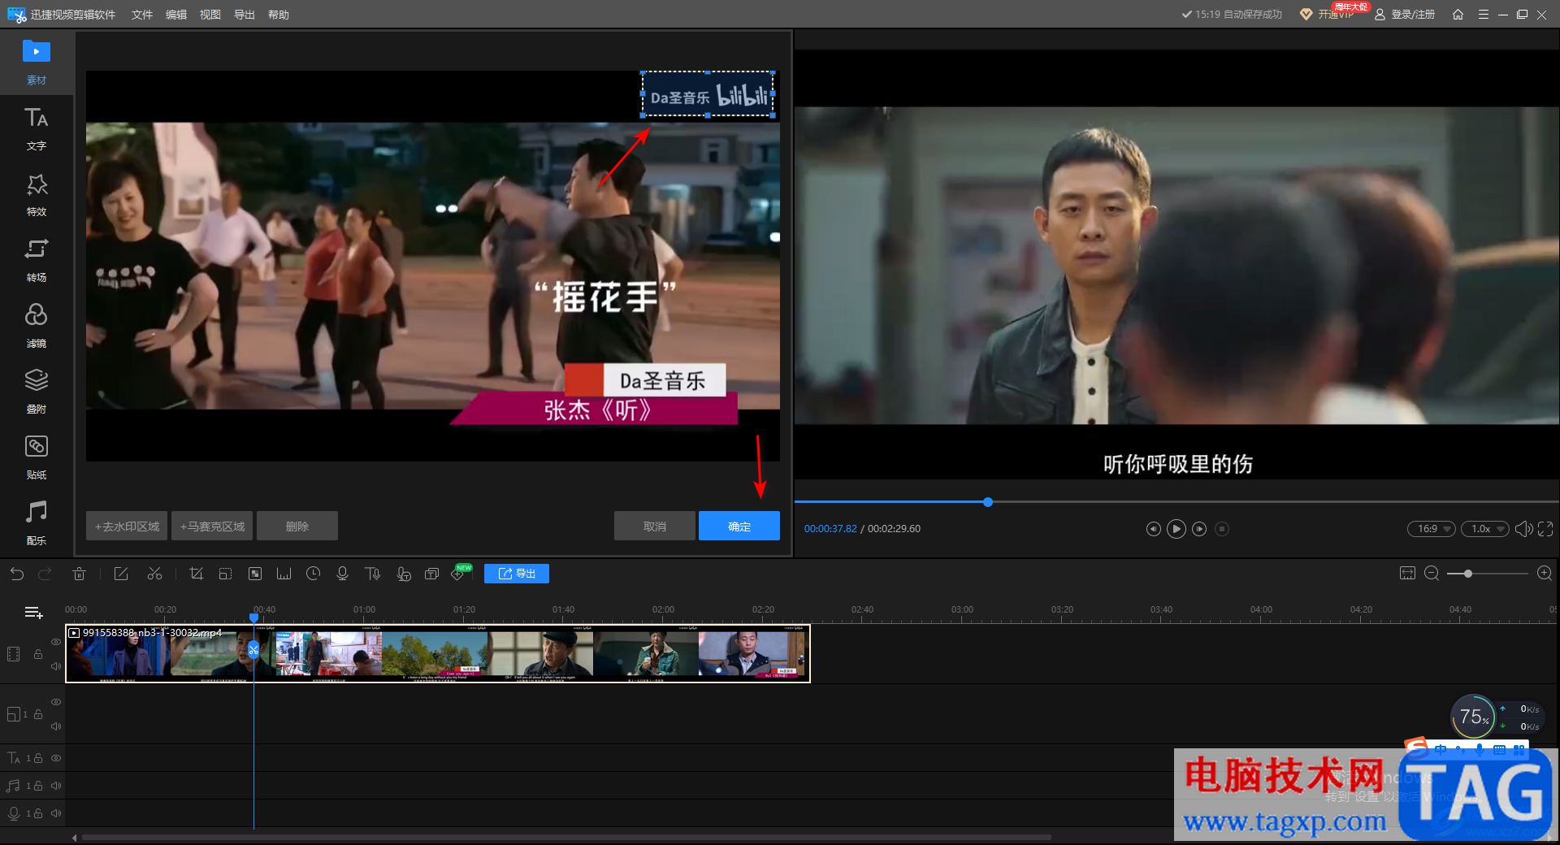
Task: Open the 编辑 menu
Action: coord(176,15)
